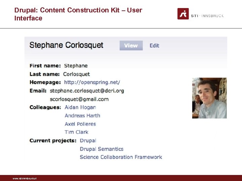
Task: Click the scorlosquet@gmail.com email text
Action: pos(79,99)
